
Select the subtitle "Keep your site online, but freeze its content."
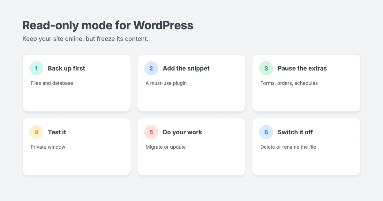pyautogui.click(x=85, y=39)
